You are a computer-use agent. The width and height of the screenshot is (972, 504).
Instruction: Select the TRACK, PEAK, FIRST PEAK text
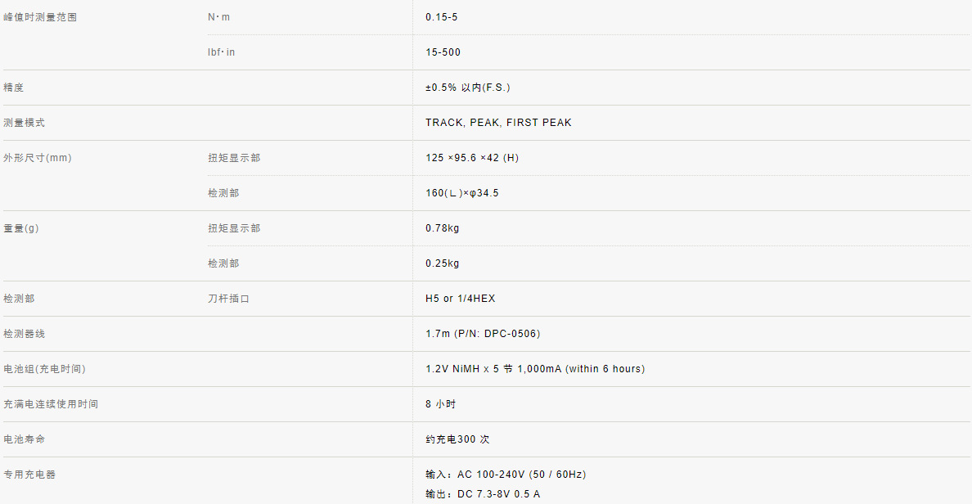498,123
